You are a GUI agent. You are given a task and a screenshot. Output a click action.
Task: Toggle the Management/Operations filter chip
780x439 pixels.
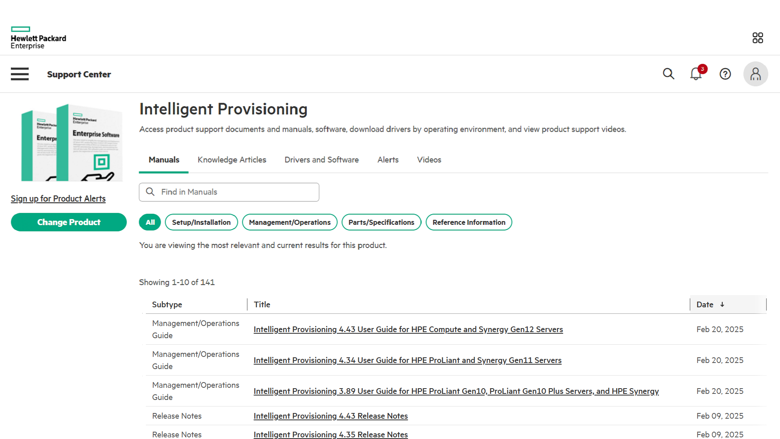pos(290,222)
